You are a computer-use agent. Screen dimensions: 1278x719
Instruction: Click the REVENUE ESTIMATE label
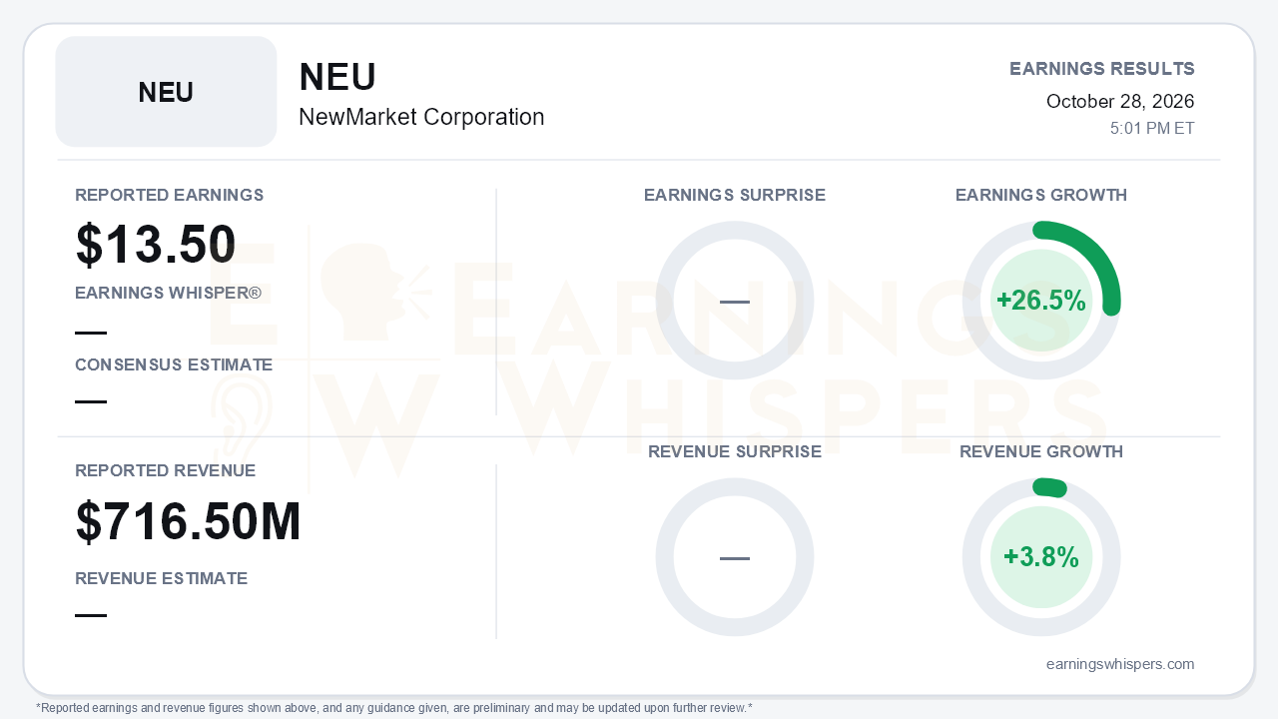tap(162, 578)
